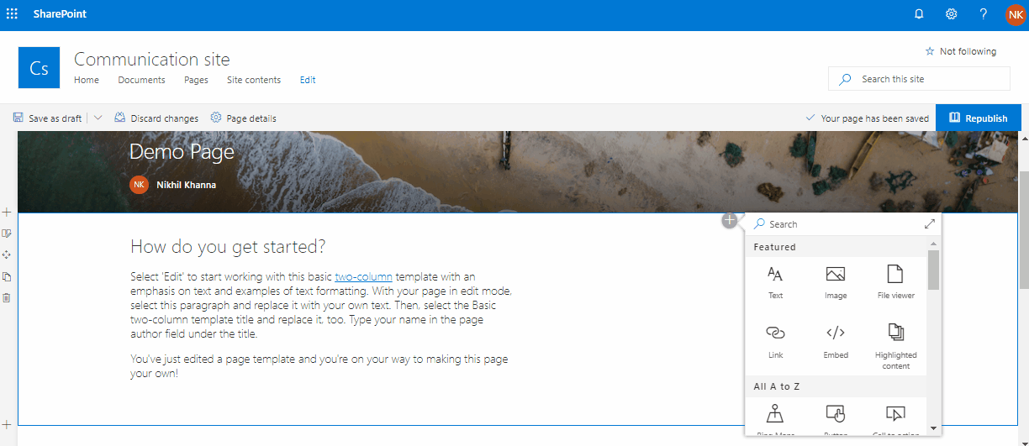Select the File viewer web part

[x=896, y=281]
